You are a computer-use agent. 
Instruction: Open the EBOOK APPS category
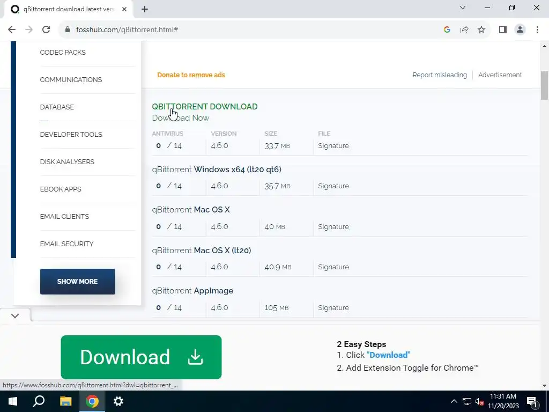click(61, 189)
